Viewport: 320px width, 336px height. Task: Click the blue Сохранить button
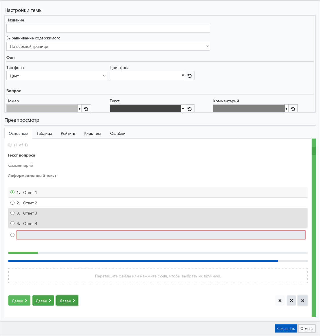(x=286, y=328)
